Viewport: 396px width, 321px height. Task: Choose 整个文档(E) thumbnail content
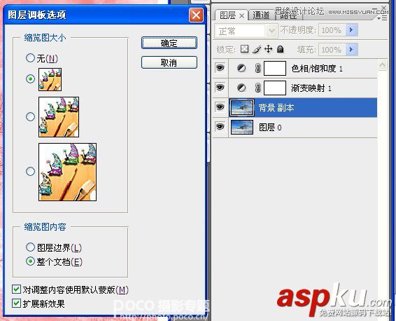[30, 261]
